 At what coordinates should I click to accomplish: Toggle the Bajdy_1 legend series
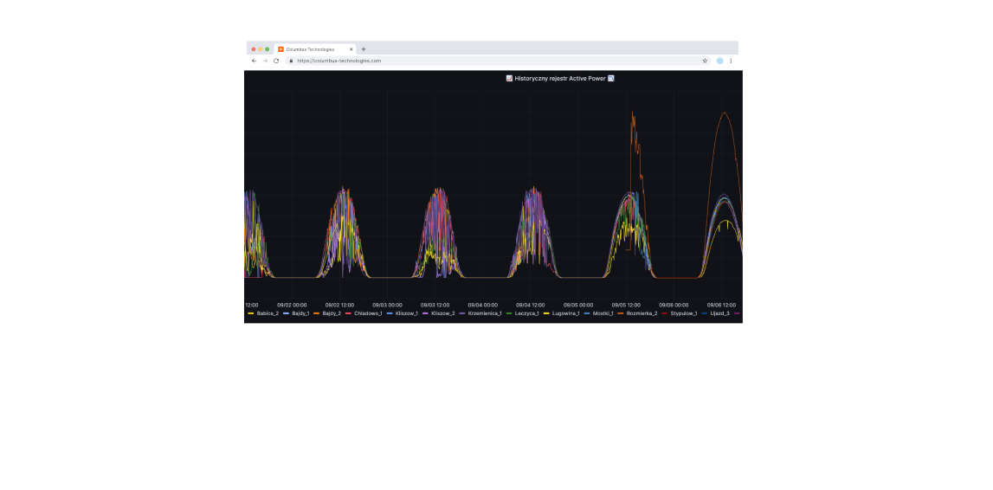point(300,313)
